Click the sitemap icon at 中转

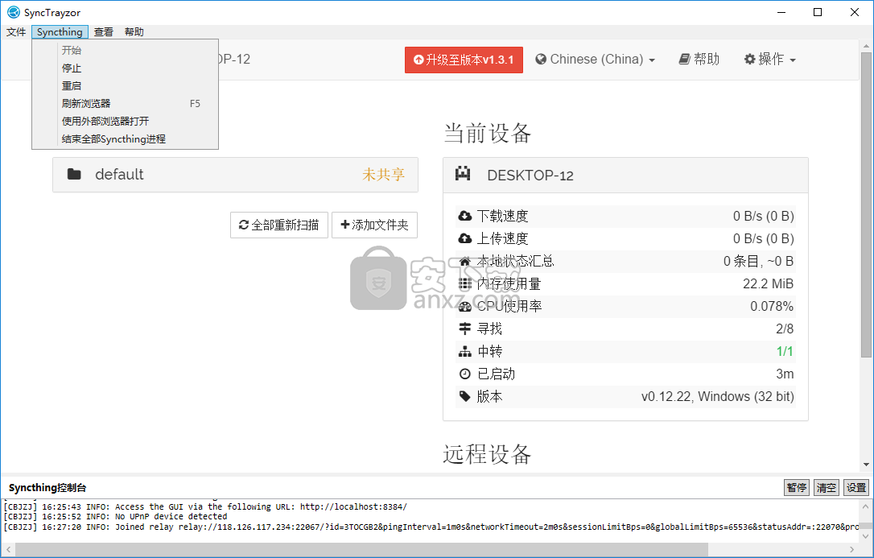click(465, 351)
